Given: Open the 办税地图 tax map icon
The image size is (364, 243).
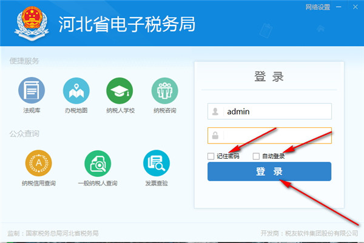Looking at the screenshot, I should click(x=76, y=91).
